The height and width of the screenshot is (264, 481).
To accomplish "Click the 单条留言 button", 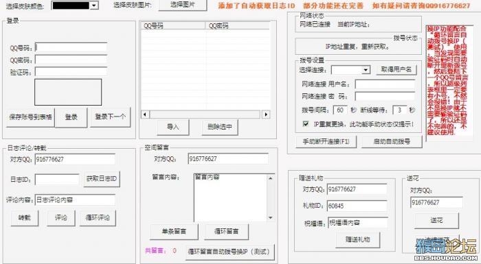I will [174, 232].
